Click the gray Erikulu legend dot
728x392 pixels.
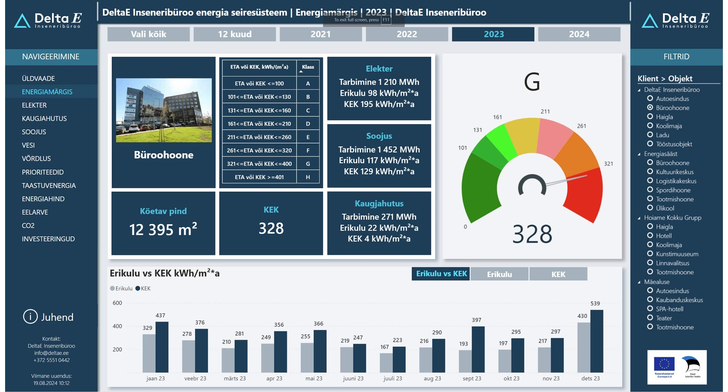point(112,288)
